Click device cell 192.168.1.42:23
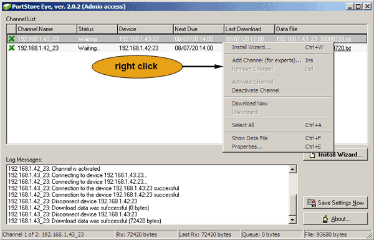The image size is (374, 240). click(x=138, y=48)
